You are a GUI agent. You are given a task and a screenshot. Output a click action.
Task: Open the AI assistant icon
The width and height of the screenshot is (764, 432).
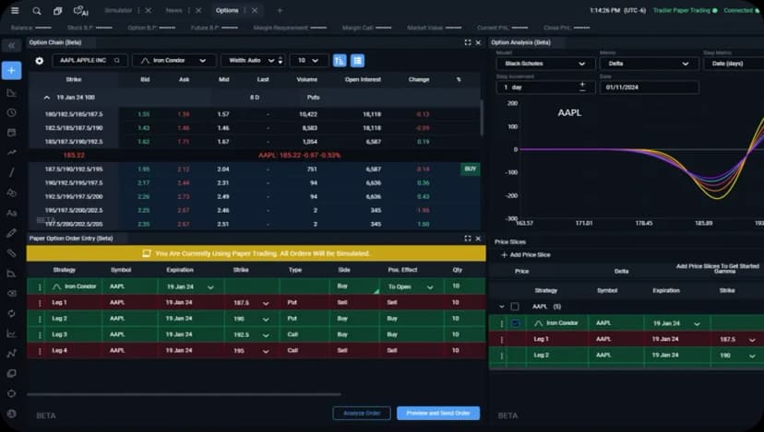[80, 11]
